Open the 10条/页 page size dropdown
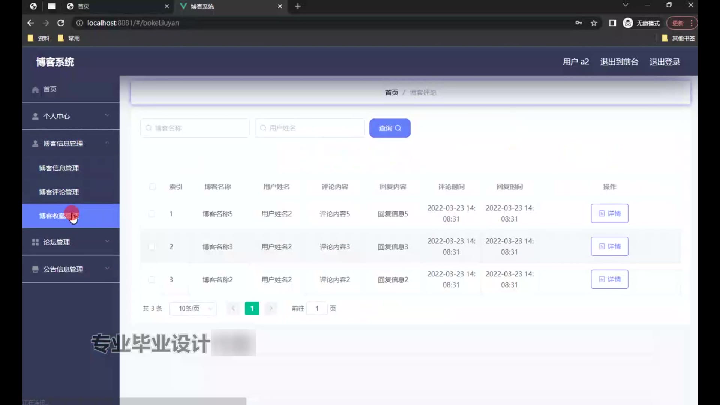The height and width of the screenshot is (405, 720). (193, 308)
